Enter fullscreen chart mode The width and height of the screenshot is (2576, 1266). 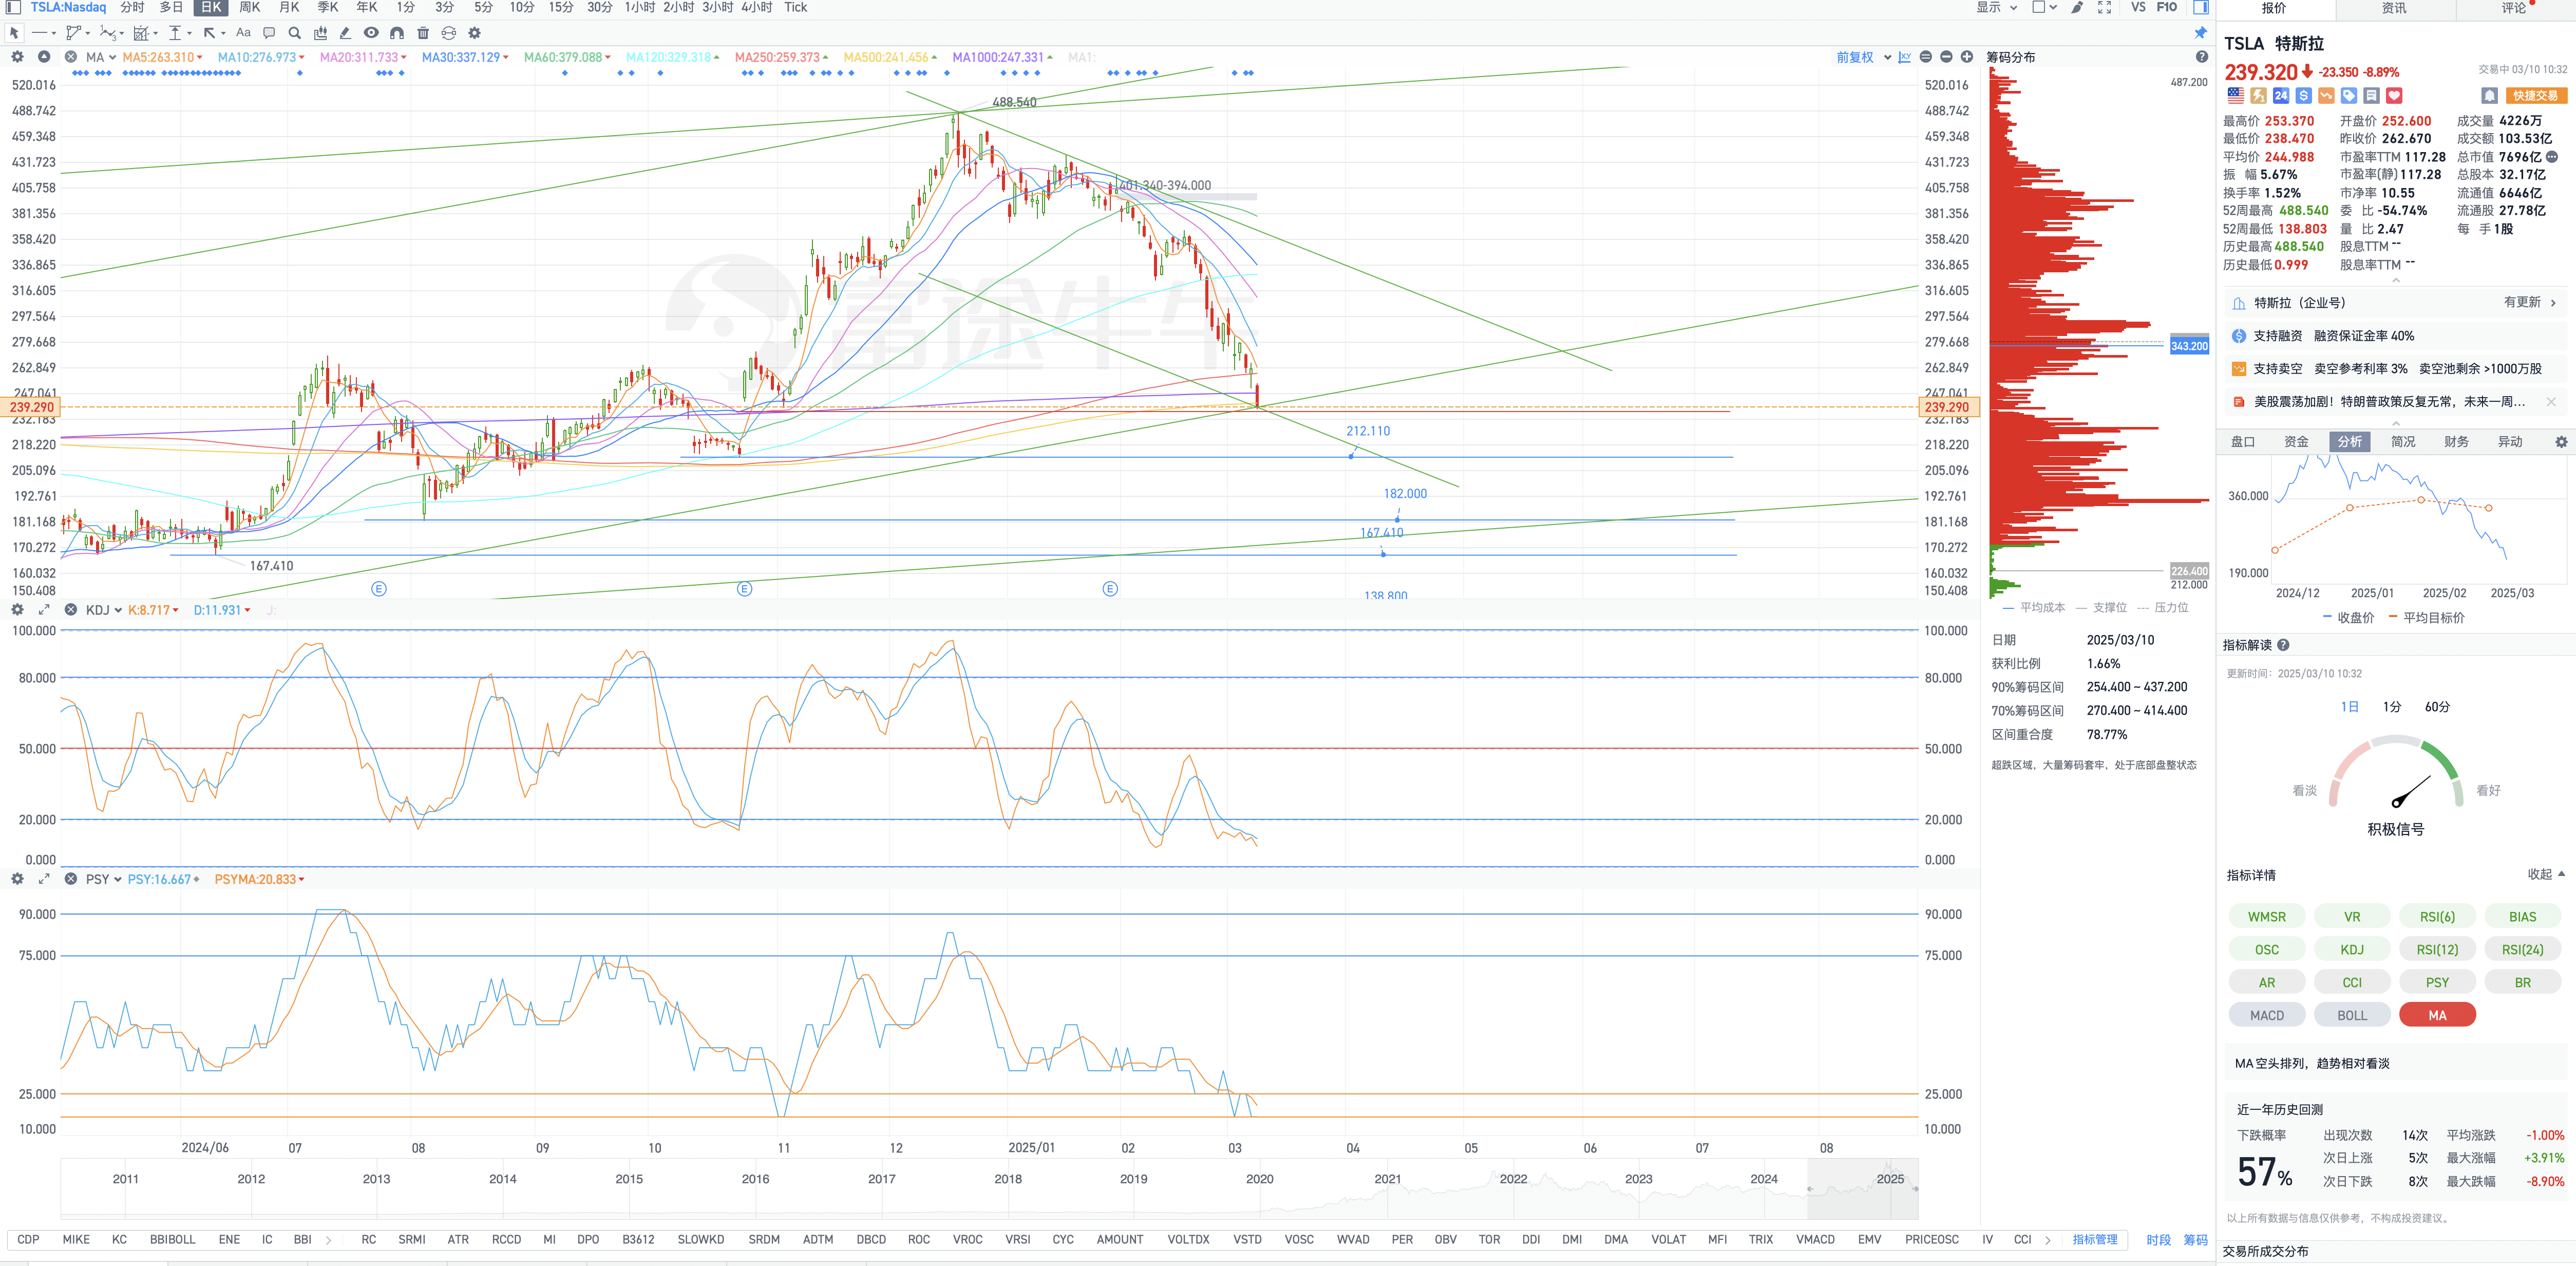(2104, 7)
